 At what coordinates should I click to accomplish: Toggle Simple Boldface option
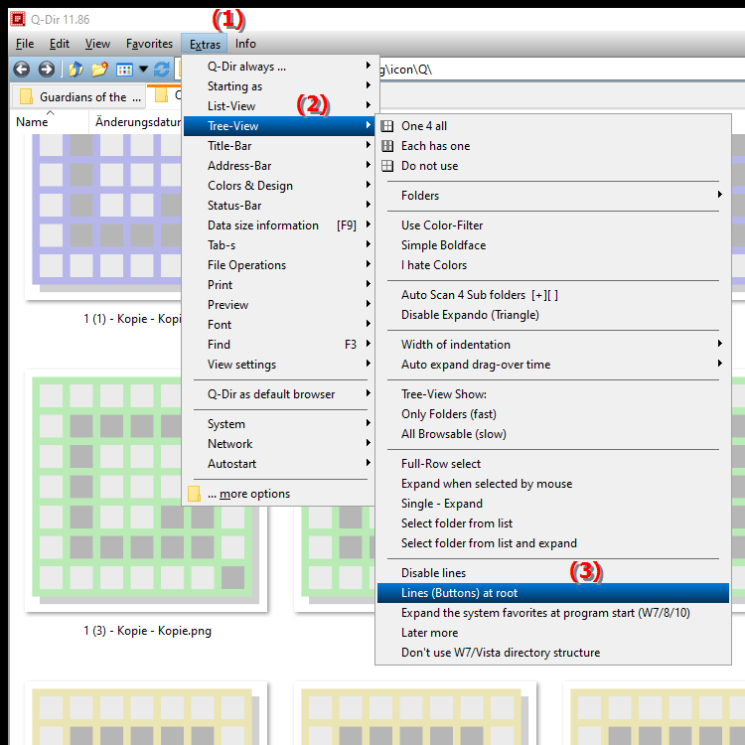click(553, 245)
